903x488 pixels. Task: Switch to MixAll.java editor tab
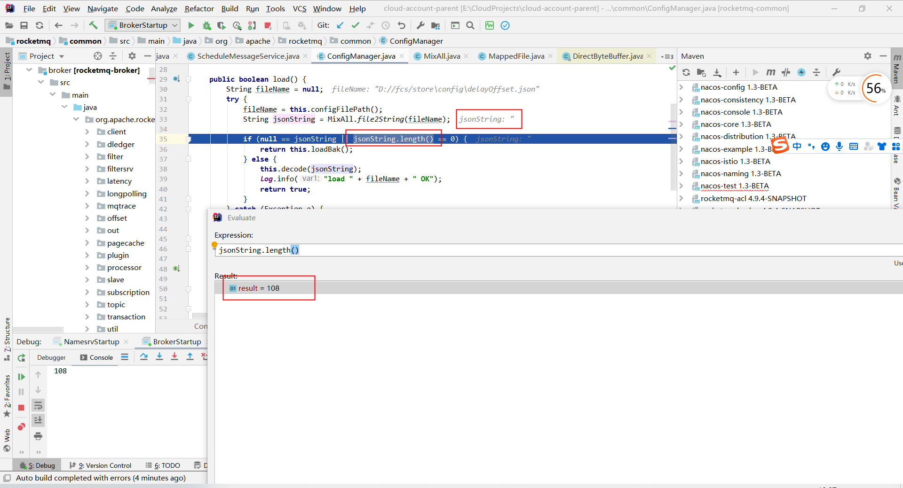[x=442, y=56]
